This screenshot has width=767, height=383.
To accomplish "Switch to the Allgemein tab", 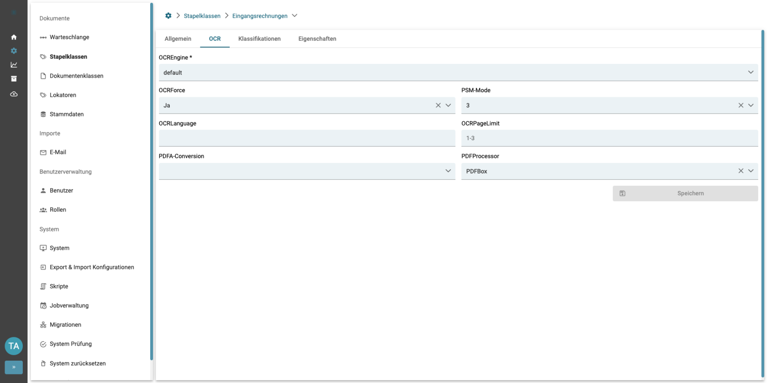I will point(178,39).
